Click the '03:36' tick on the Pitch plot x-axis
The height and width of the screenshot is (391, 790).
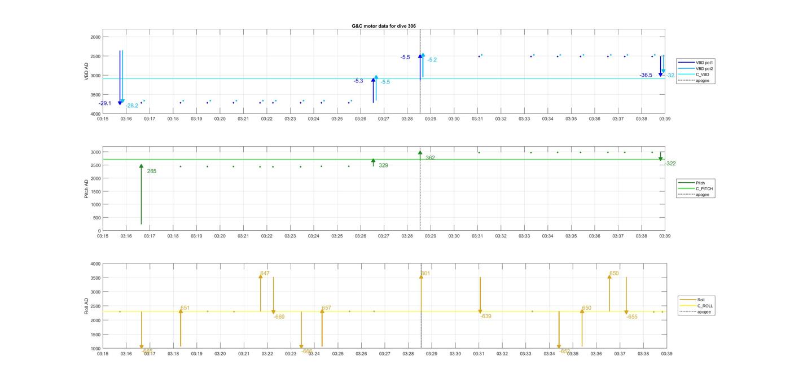click(x=594, y=236)
